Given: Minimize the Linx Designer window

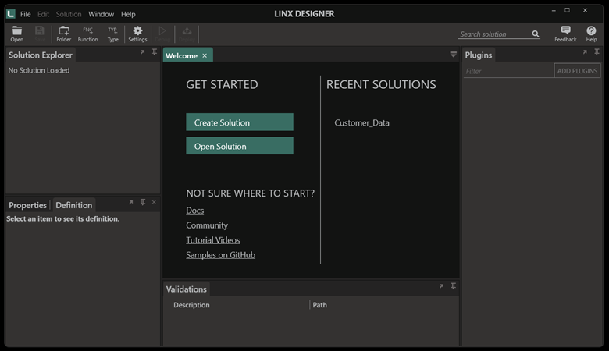Looking at the screenshot, I should click(554, 11).
